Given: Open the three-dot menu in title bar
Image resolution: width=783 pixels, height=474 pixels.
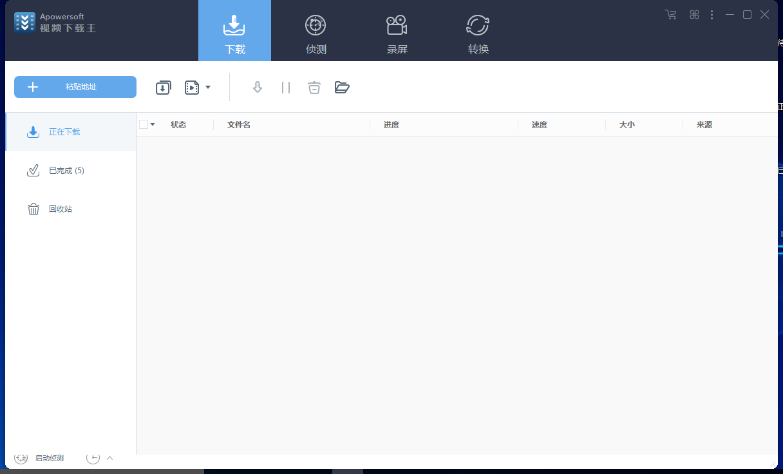Looking at the screenshot, I should pyautogui.click(x=712, y=14).
